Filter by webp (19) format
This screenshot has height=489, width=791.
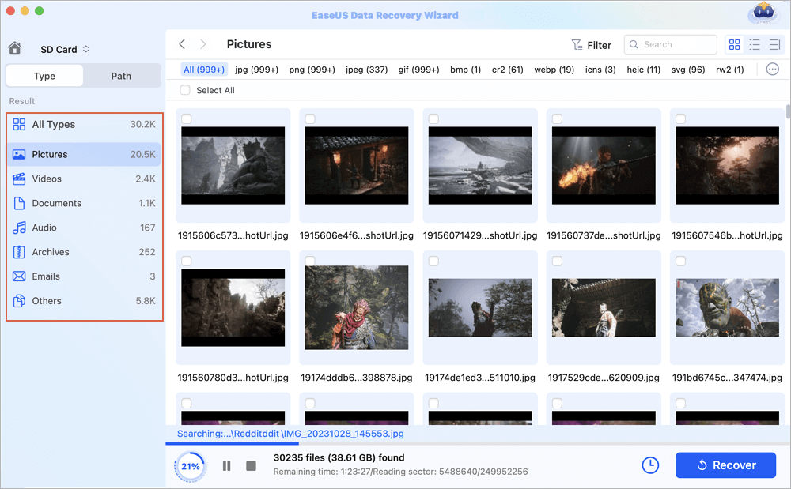[x=554, y=70]
